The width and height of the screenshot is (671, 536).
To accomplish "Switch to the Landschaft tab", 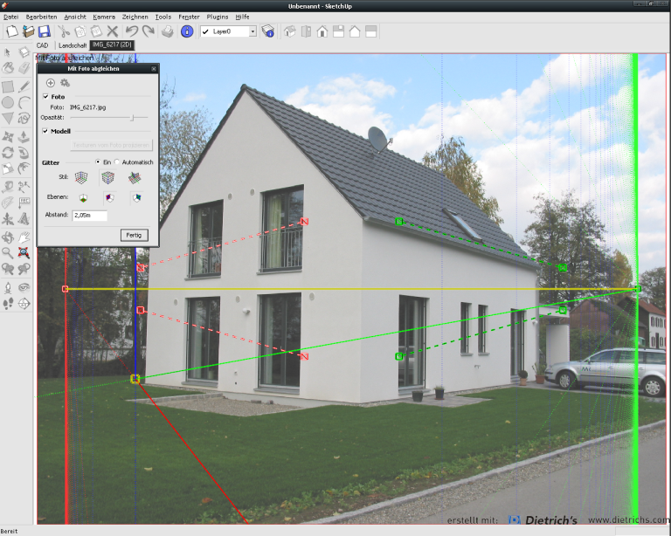I will [73, 45].
